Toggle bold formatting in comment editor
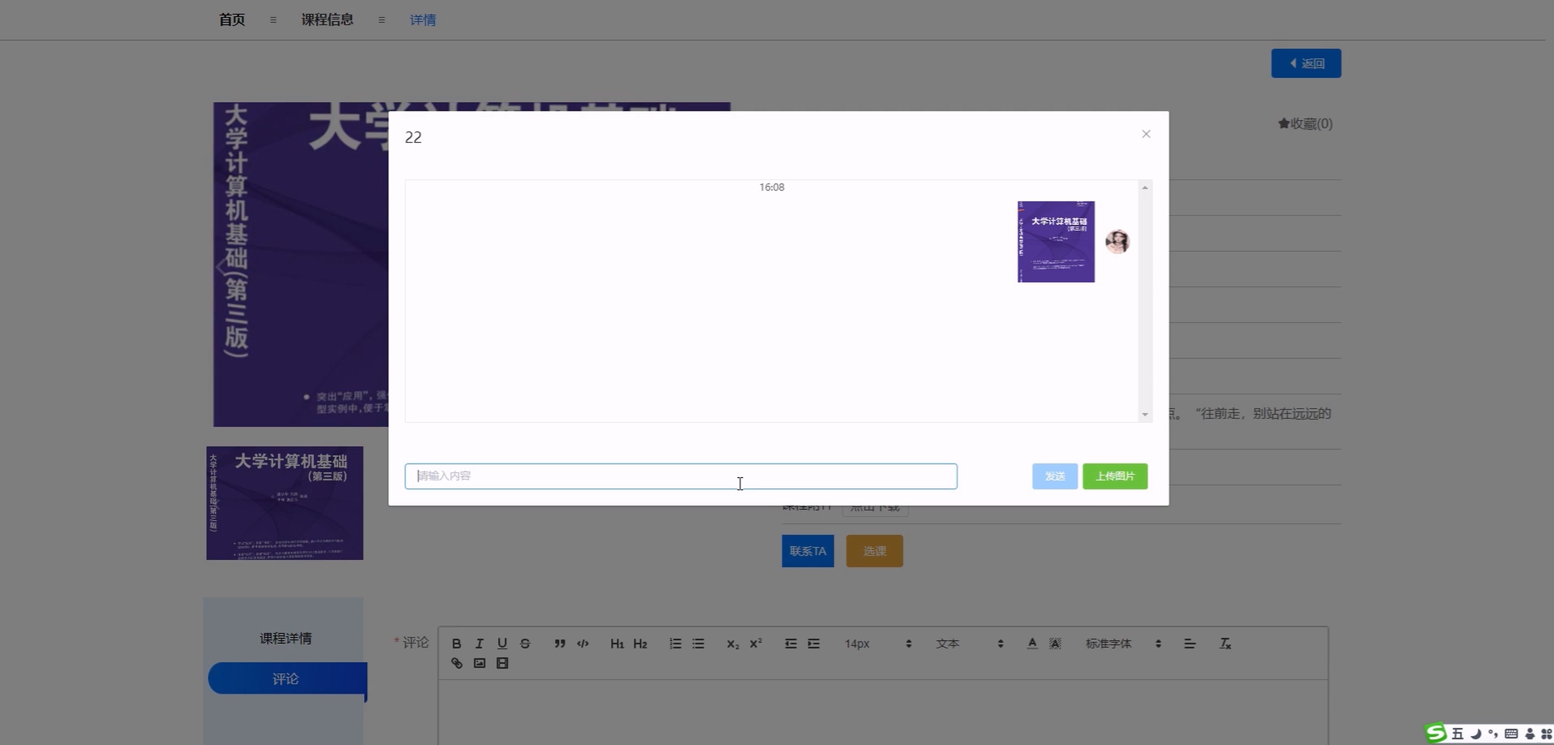This screenshot has height=745, width=1554. pos(456,644)
